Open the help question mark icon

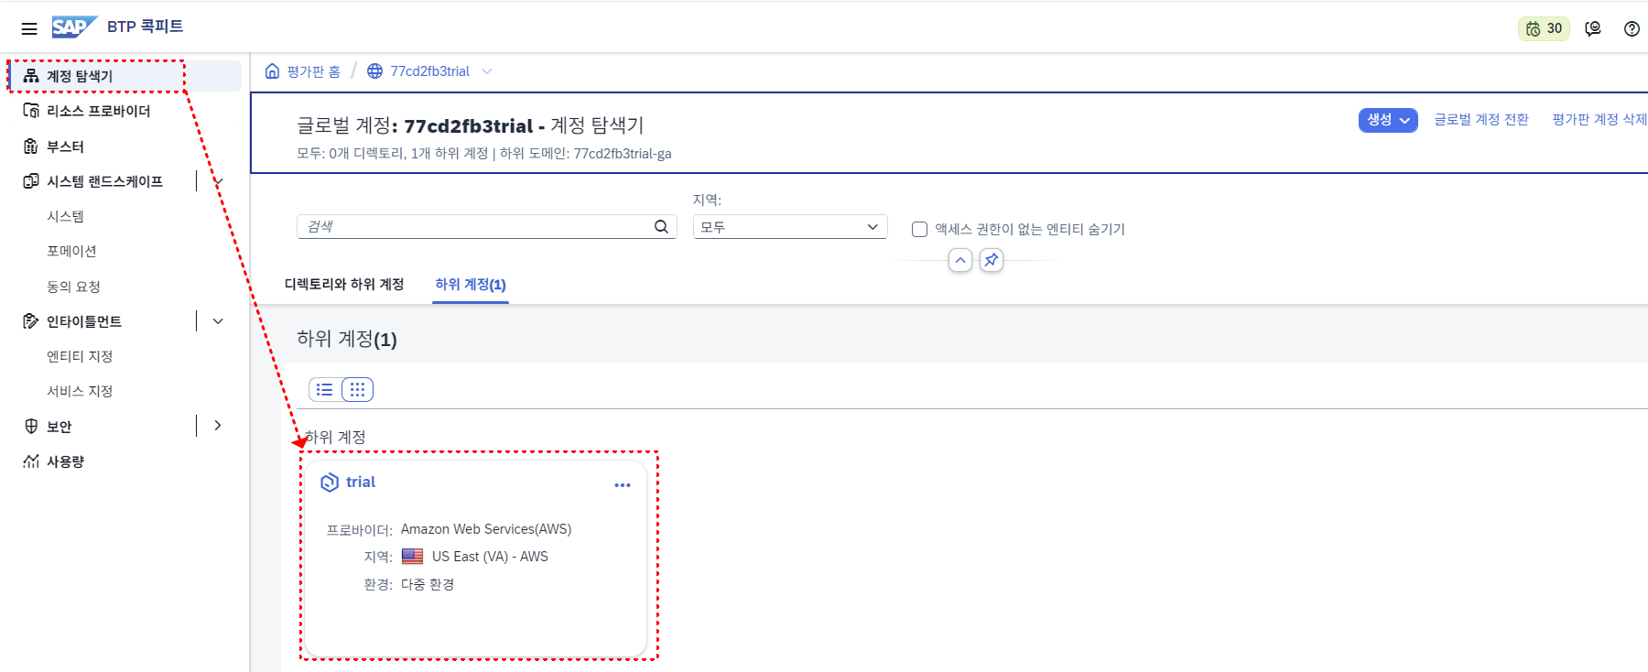(1632, 28)
